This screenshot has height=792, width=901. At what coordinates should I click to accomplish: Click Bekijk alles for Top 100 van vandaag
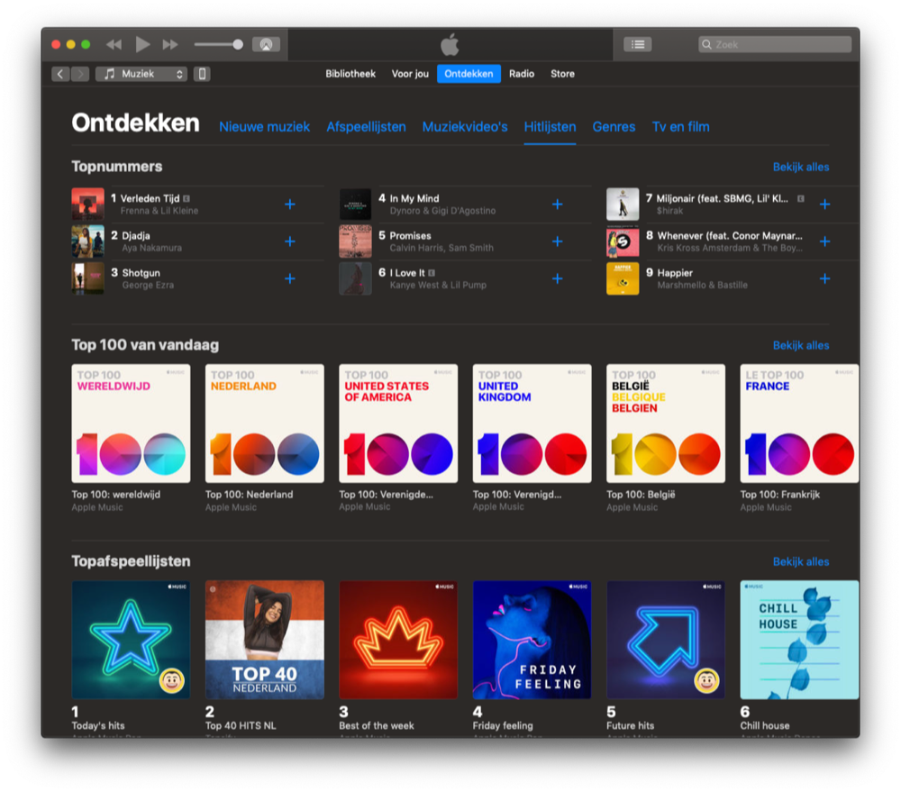(x=800, y=345)
